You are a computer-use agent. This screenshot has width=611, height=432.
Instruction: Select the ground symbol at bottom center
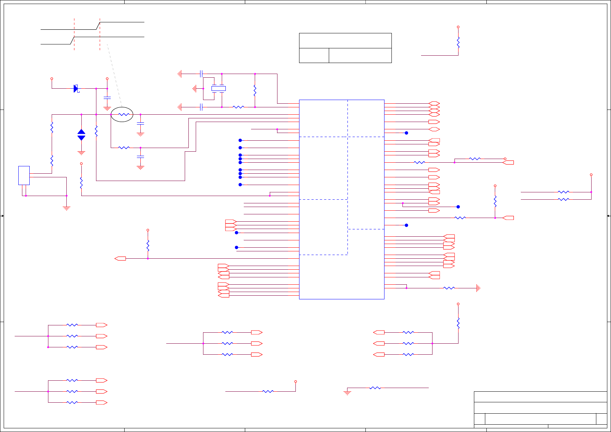[347, 393]
